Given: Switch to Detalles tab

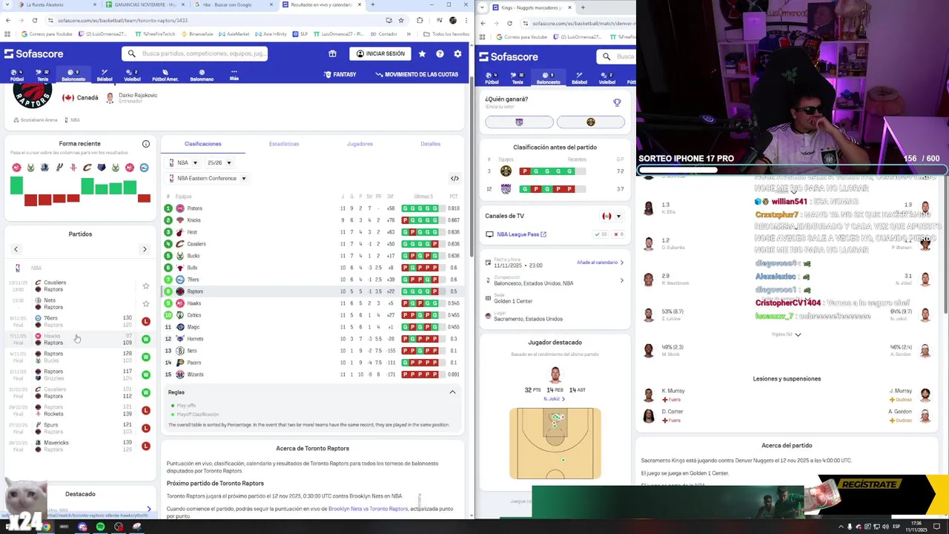Looking at the screenshot, I should point(430,144).
